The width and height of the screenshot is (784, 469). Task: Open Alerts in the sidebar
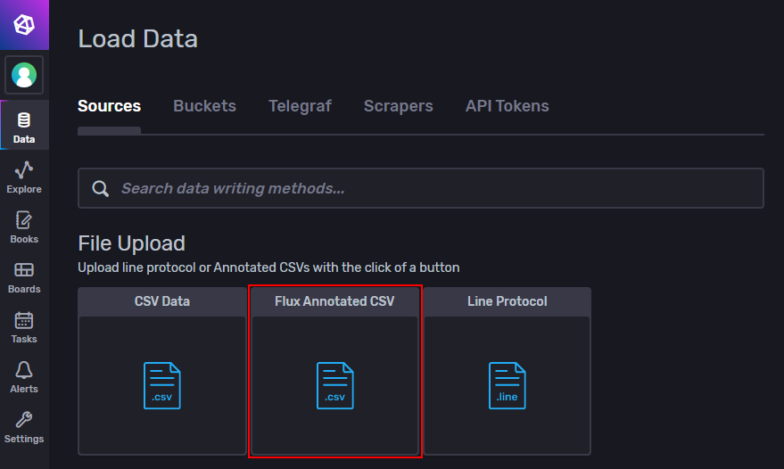click(24, 377)
